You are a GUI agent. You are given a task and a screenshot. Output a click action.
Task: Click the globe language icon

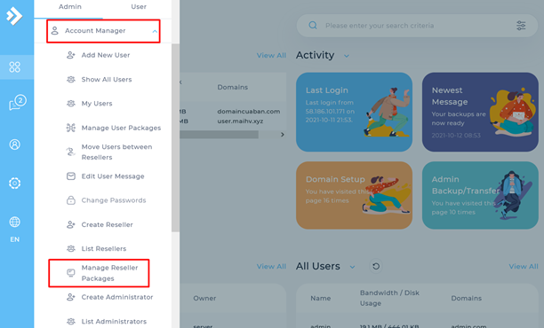[14, 222]
